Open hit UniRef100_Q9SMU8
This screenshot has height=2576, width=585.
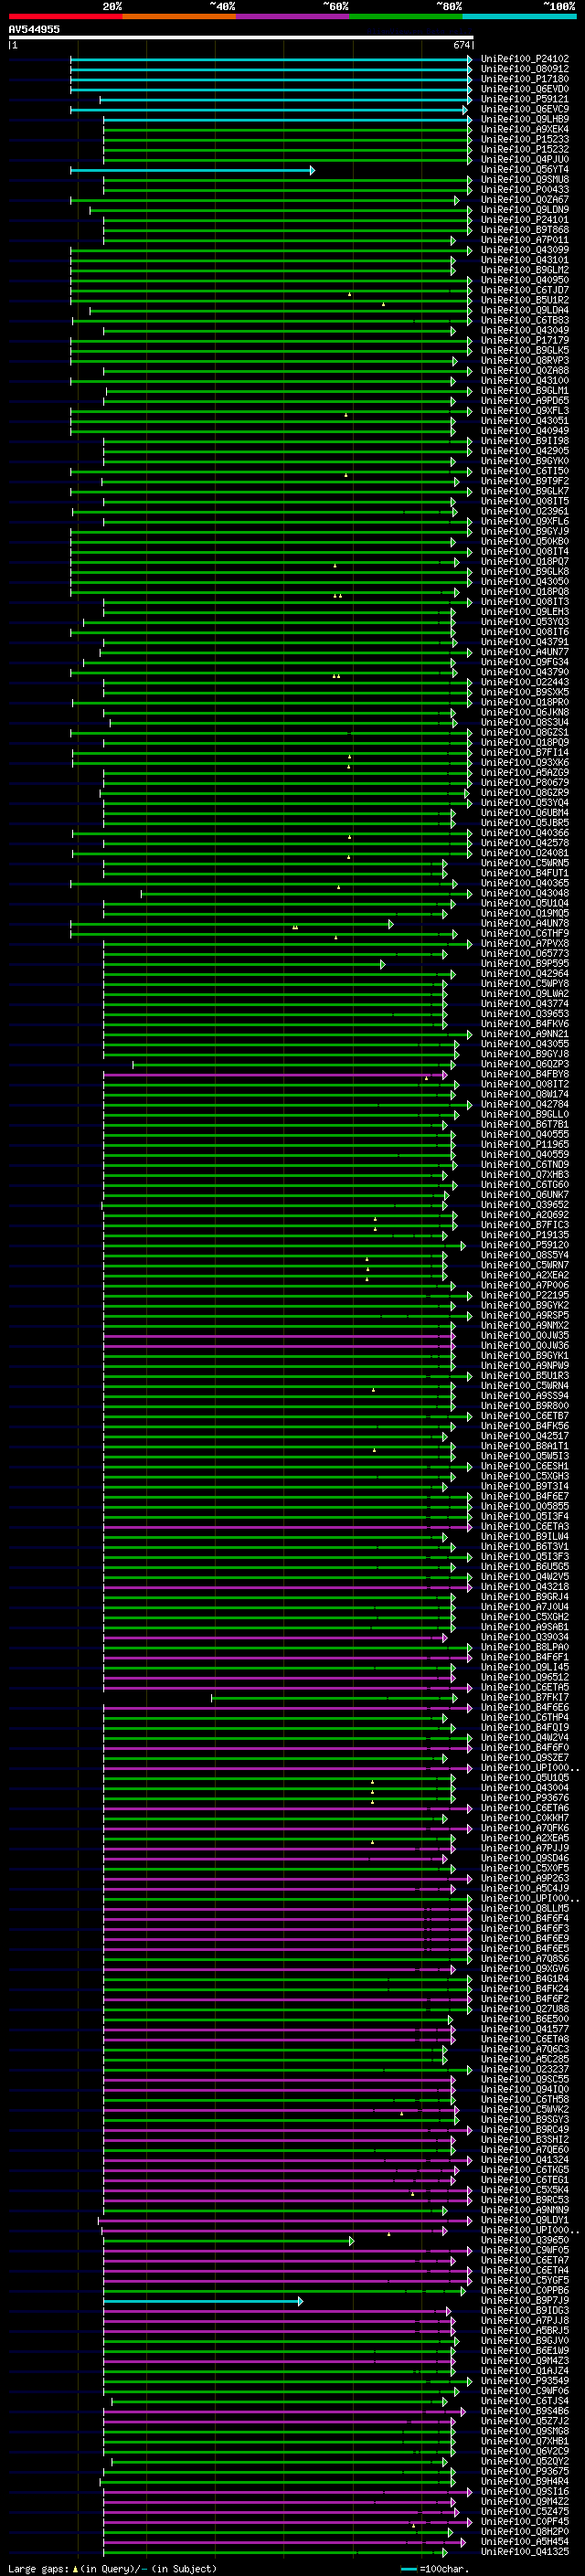pos(524,180)
